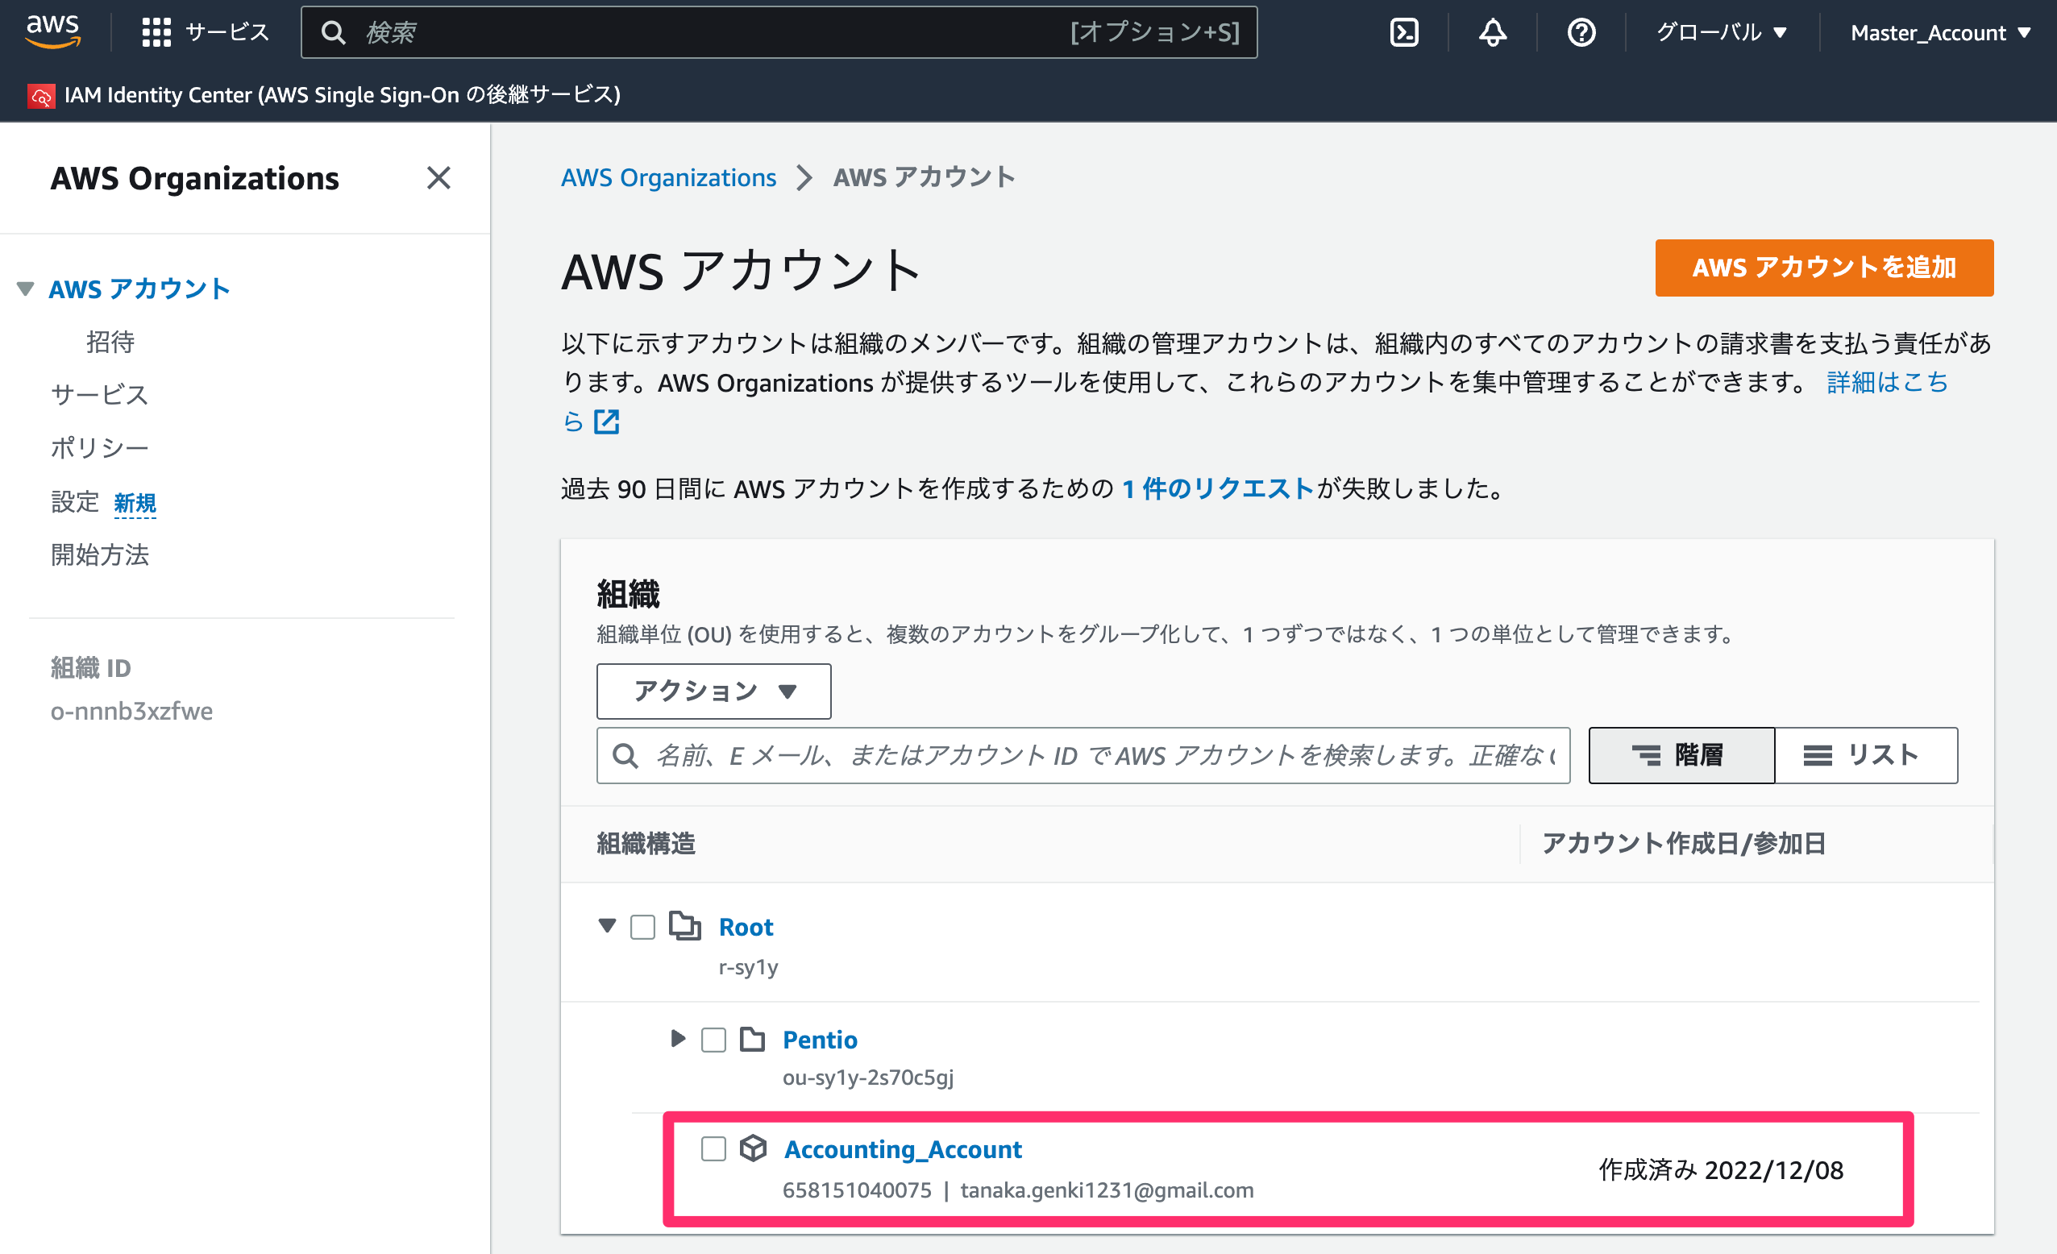Follow the AWS Organizations breadcrumb link
2057x1254 pixels.
click(669, 178)
